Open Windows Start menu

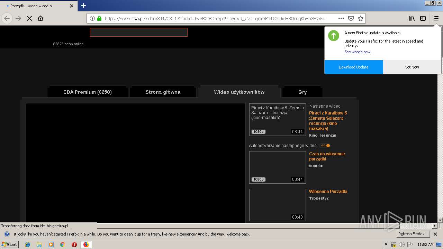click(x=9, y=245)
